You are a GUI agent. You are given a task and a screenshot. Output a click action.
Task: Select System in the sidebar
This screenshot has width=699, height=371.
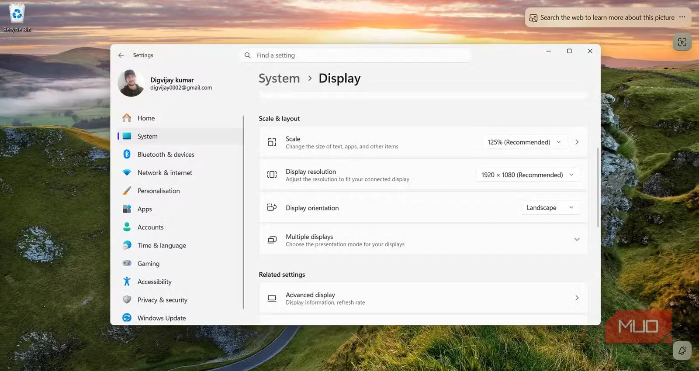(x=180, y=136)
